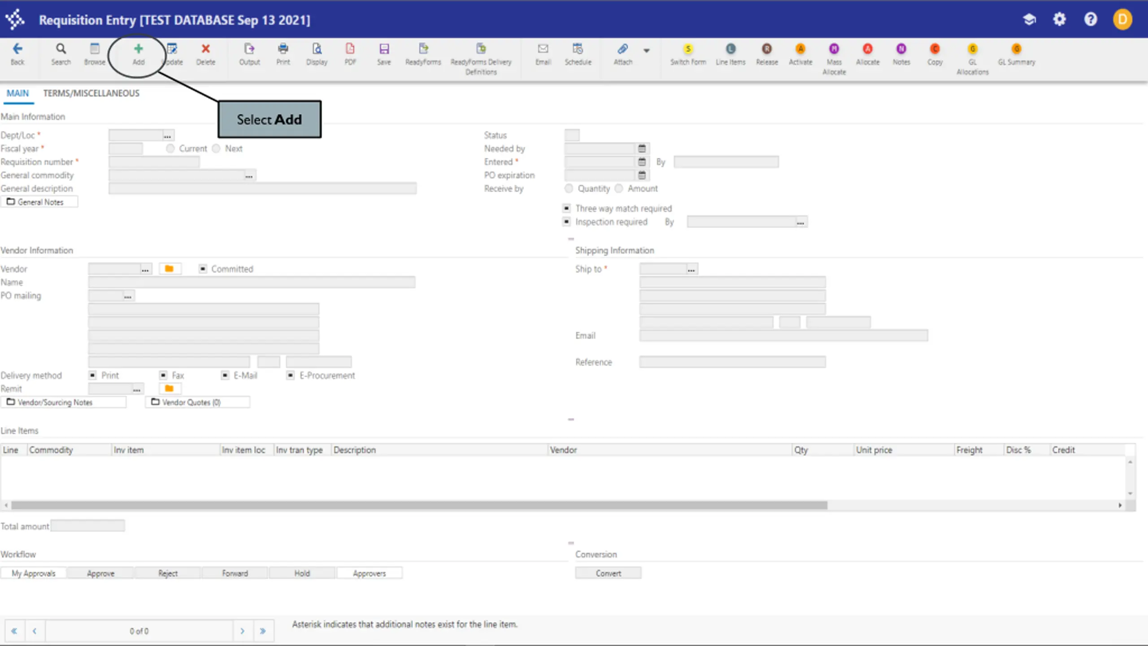The width and height of the screenshot is (1148, 646).
Task: Toggle Three way match required checkbox
Action: click(x=567, y=208)
